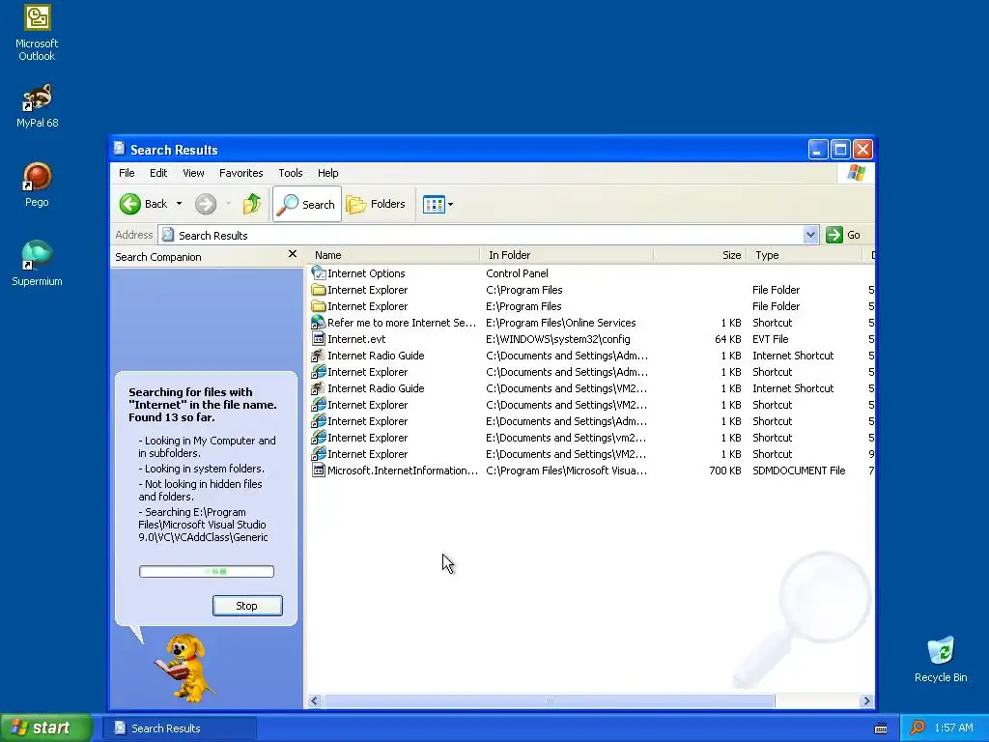
Task: Expand the Views dropdown arrow
Action: pyautogui.click(x=450, y=205)
